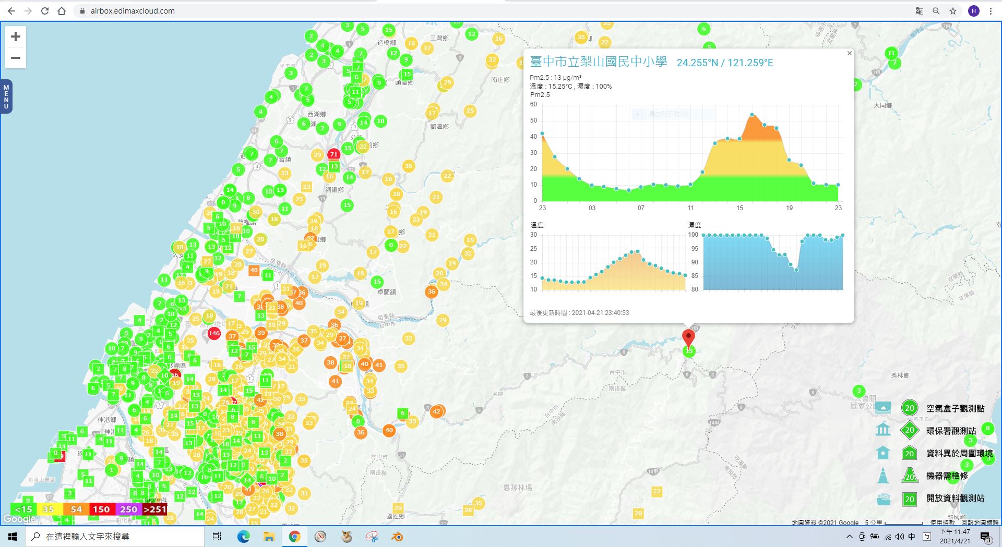The width and height of the screenshot is (1002, 547).
Task: Bookmark this page with star icon
Action: [953, 11]
